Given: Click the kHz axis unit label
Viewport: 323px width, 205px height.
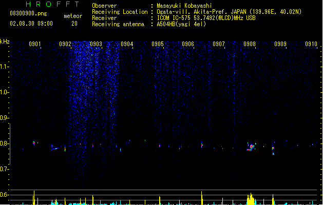Looking at the screenshot, I should pyautogui.click(x=5, y=42).
